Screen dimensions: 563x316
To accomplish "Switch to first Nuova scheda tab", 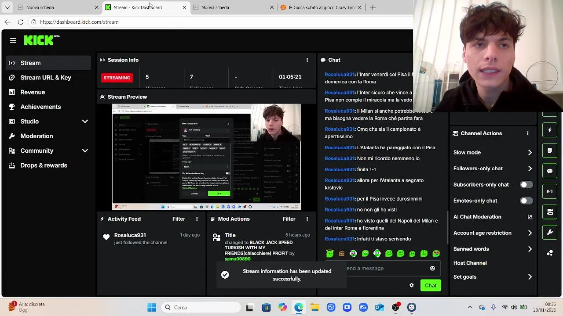I will [57, 7].
